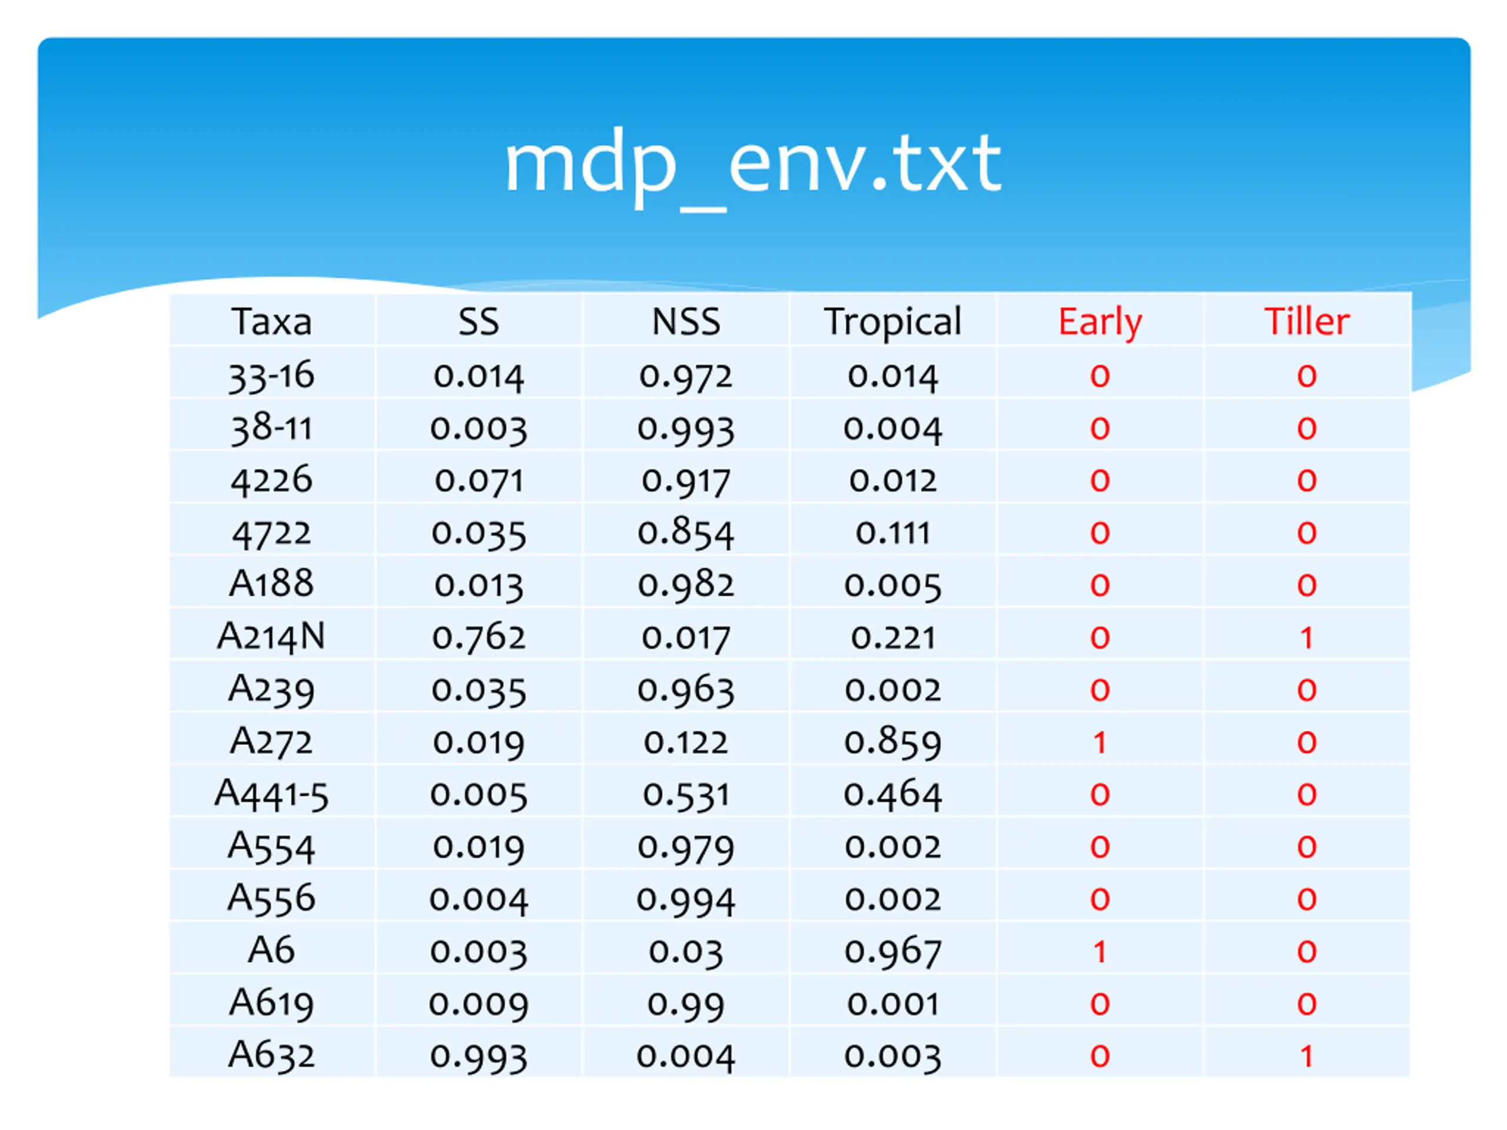1507x1130 pixels.
Task: Select the red Early column header
Action: point(1100,322)
